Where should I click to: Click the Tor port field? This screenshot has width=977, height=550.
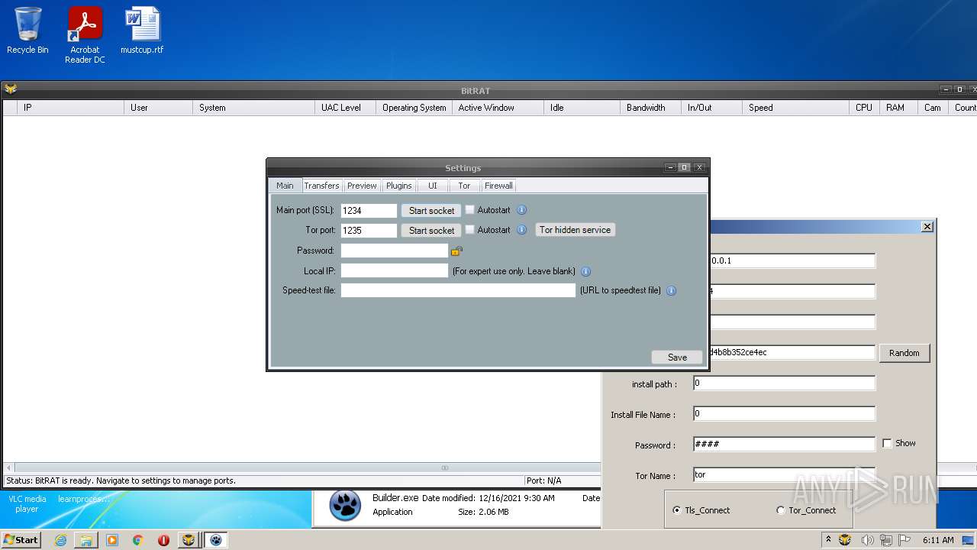[x=369, y=230]
